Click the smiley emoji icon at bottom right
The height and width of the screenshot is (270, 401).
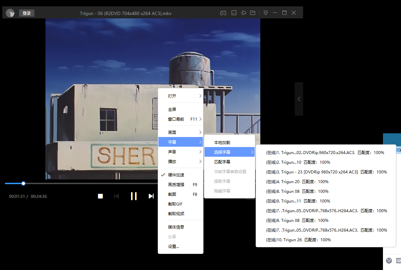[389, 260]
